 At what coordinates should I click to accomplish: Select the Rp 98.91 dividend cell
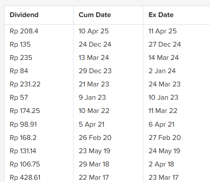tap(23, 124)
